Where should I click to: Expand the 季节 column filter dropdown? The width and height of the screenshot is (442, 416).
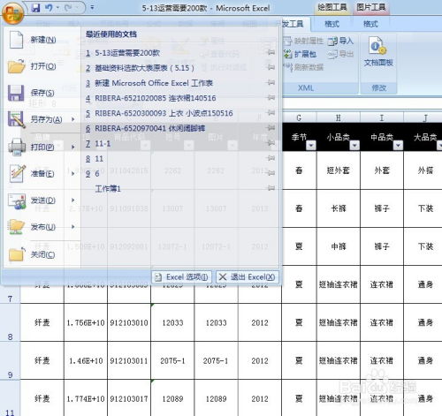pyautogui.click(x=311, y=145)
